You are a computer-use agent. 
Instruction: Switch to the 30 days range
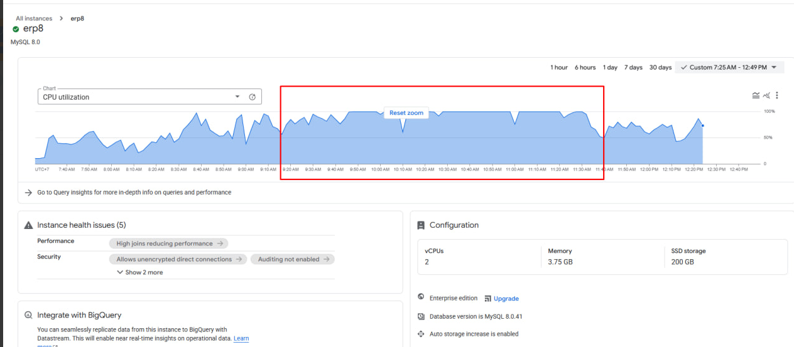tap(660, 68)
